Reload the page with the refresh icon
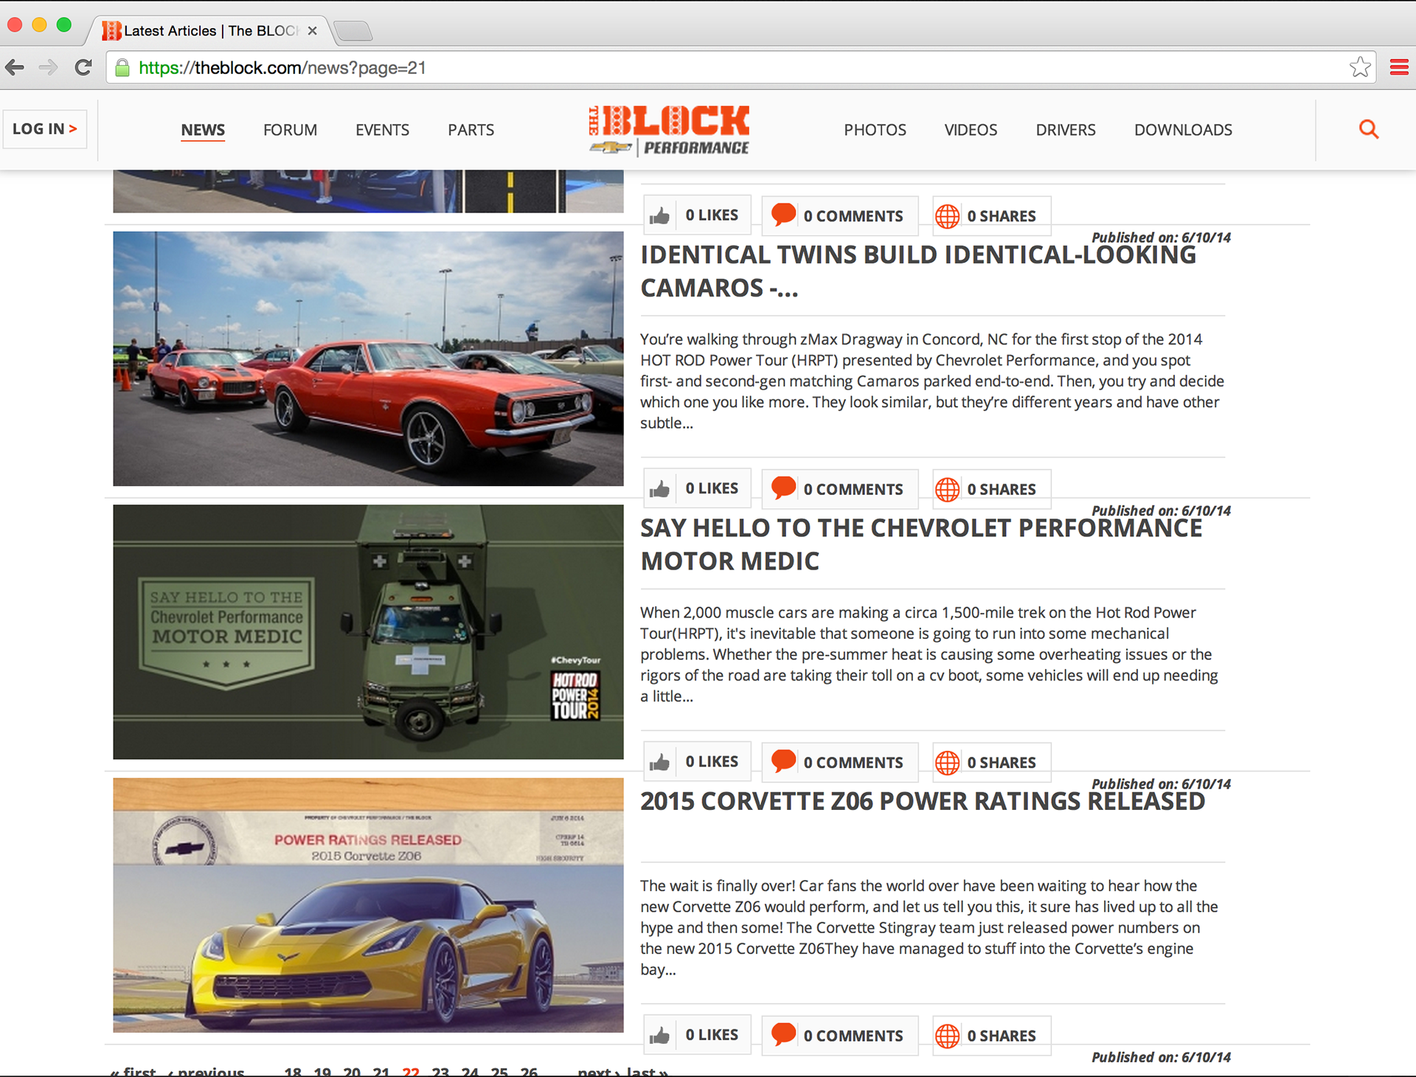The image size is (1416, 1077). click(83, 68)
